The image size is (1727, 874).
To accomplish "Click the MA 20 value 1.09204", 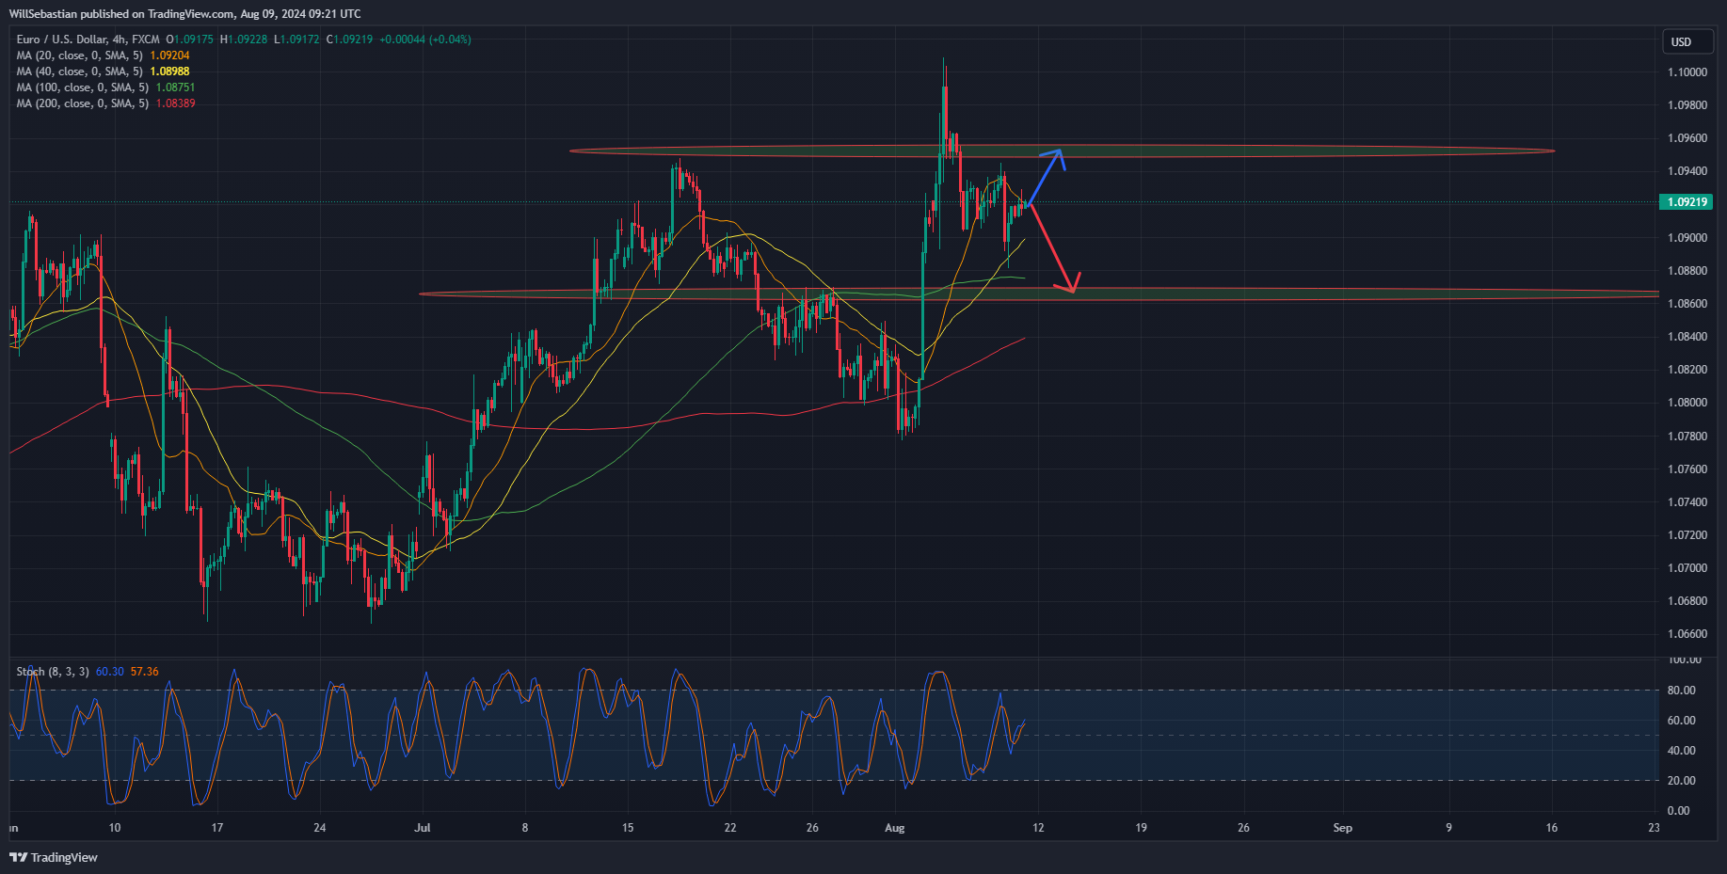I will pos(169,56).
